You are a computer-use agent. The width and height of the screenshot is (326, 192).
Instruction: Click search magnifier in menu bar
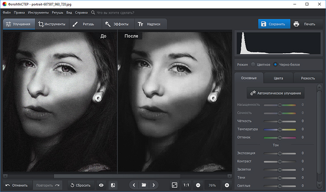coord(93,13)
